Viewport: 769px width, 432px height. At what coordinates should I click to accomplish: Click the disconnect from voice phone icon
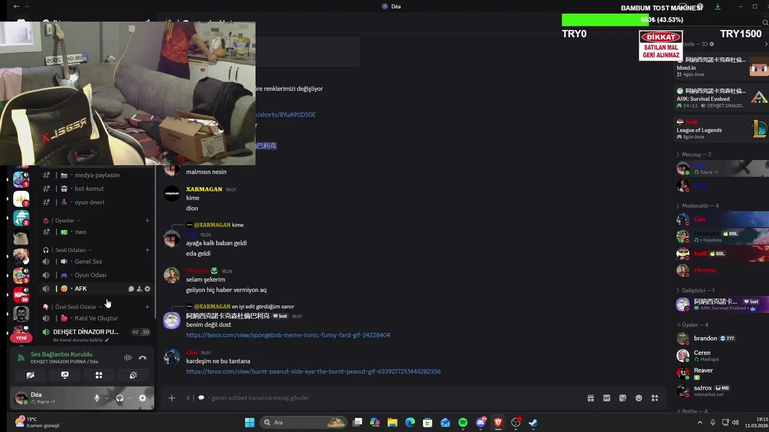coord(142,358)
